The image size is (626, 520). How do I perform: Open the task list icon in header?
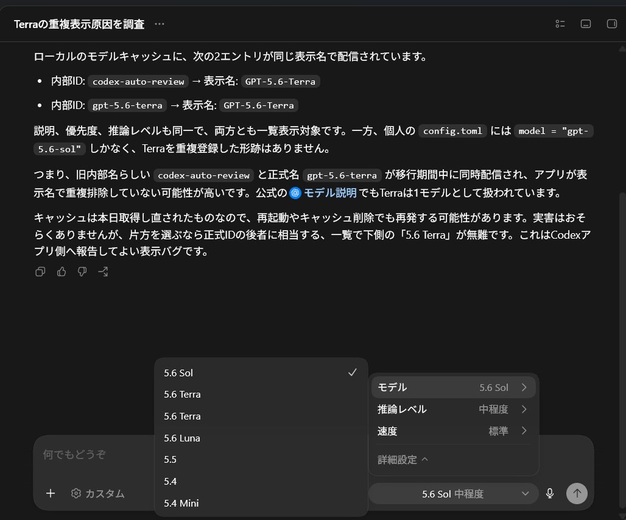tap(560, 24)
